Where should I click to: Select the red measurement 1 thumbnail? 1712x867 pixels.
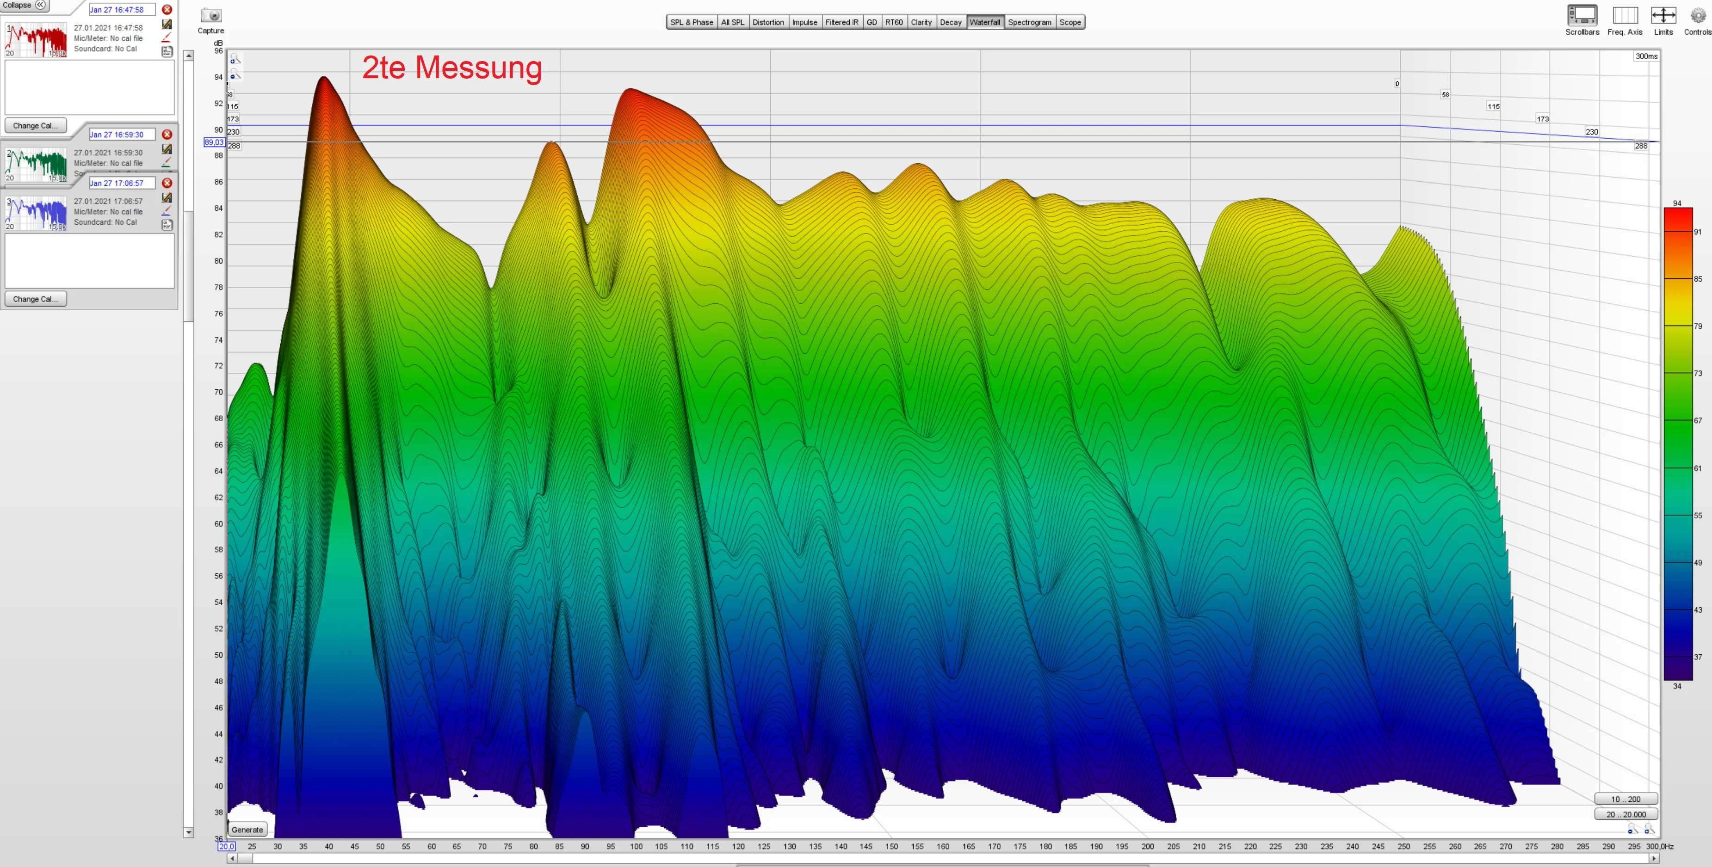(x=36, y=39)
